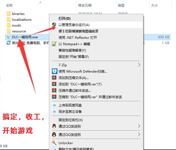Click the admin shield icon
This screenshot has width=176, height=150.
tap(54, 25)
